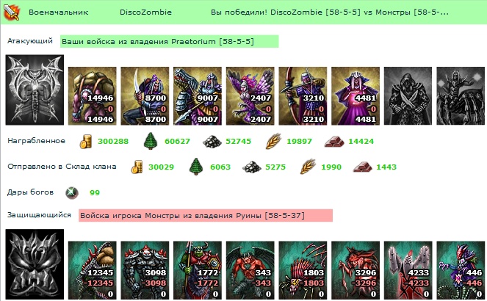Click the archer unit with 3210 troops
Screen dimensions: 487x301
(303, 96)
